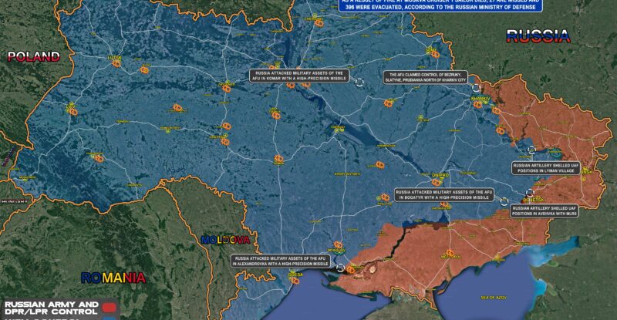The height and width of the screenshot is (320, 617).
Task: Click the explosion marker at Odesa
Action: (x=295, y=281)
